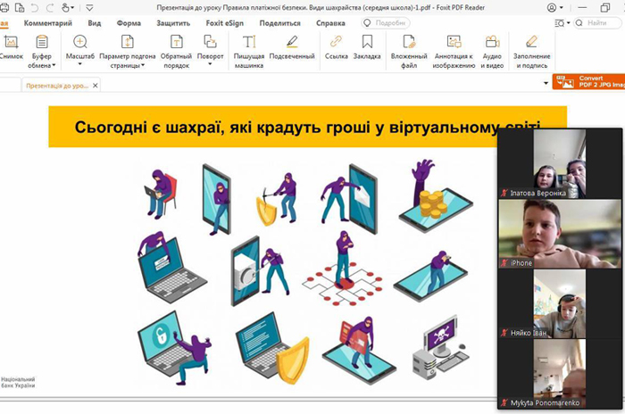Click the Convert PDF 2 JPG Image banner
Screen dimensions: 625x414
click(587, 81)
